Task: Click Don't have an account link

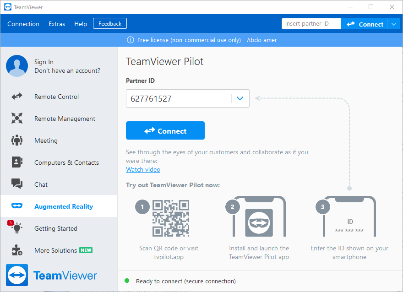Action: click(x=67, y=70)
